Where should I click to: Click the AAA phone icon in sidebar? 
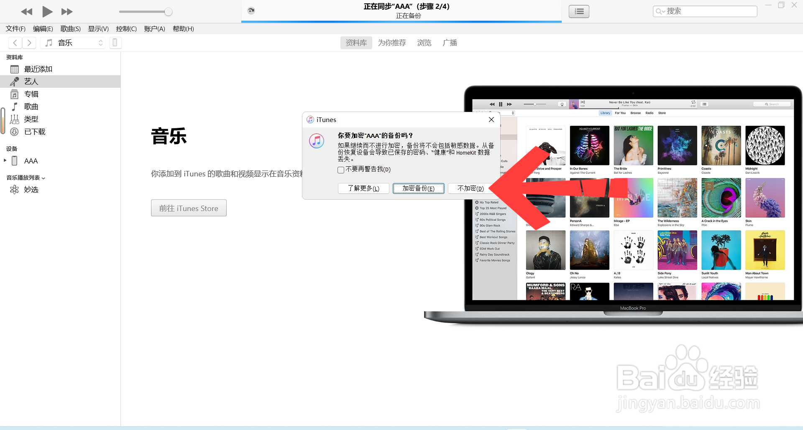tap(15, 161)
